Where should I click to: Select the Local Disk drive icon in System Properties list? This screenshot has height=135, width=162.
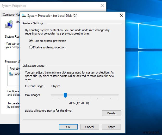tap(11, 74)
